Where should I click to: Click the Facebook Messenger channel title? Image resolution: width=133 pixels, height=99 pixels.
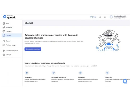click(59, 77)
